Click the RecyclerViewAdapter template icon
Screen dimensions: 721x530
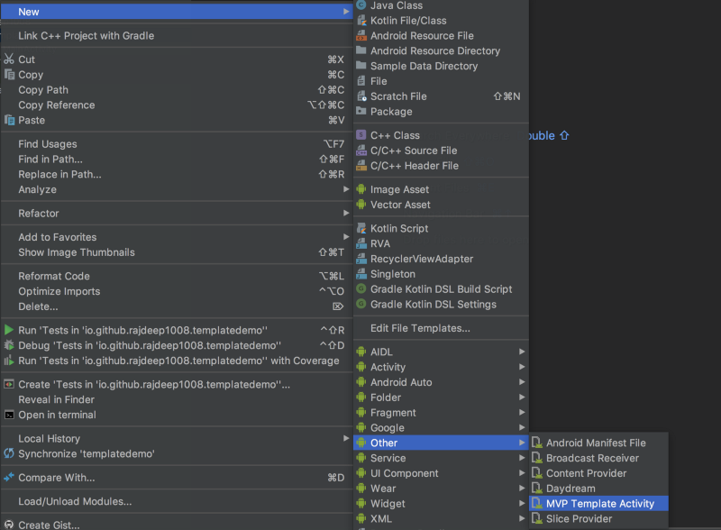361,259
